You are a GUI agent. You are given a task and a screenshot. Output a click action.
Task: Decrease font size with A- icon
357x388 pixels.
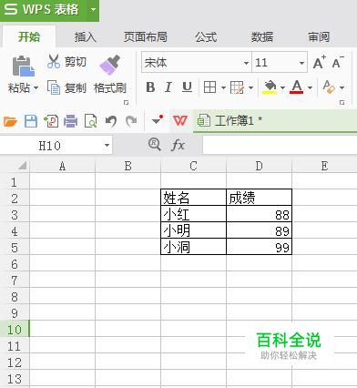(x=338, y=63)
